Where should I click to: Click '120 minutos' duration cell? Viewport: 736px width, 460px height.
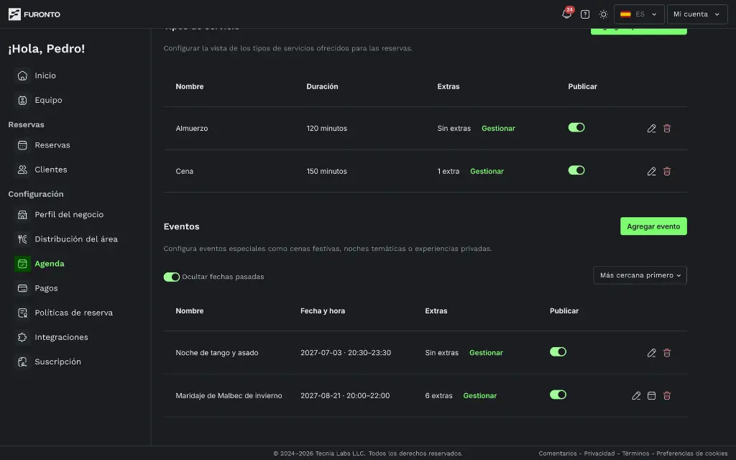pyautogui.click(x=327, y=128)
